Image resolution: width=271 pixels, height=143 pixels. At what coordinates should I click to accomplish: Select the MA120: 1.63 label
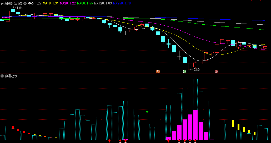[x=103, y=3]
